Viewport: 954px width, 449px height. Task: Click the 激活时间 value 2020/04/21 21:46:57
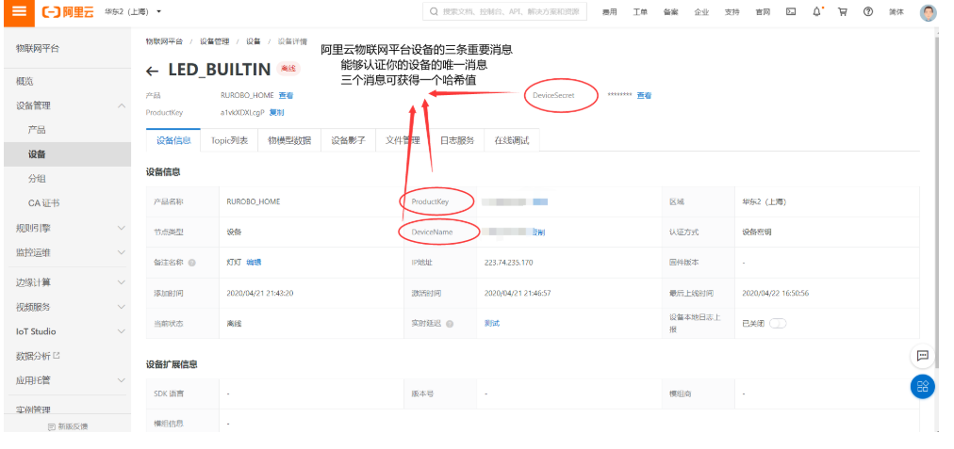point(518,293)
